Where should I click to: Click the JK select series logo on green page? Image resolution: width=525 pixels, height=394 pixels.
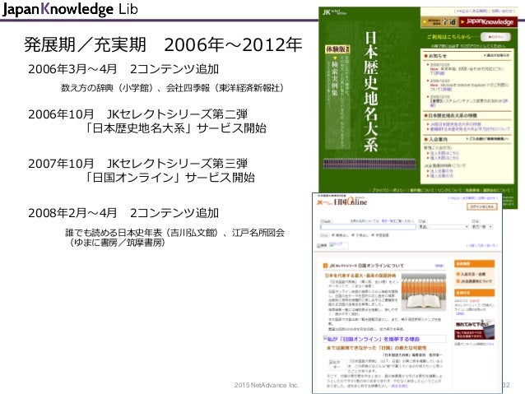(x=334, y=12)
